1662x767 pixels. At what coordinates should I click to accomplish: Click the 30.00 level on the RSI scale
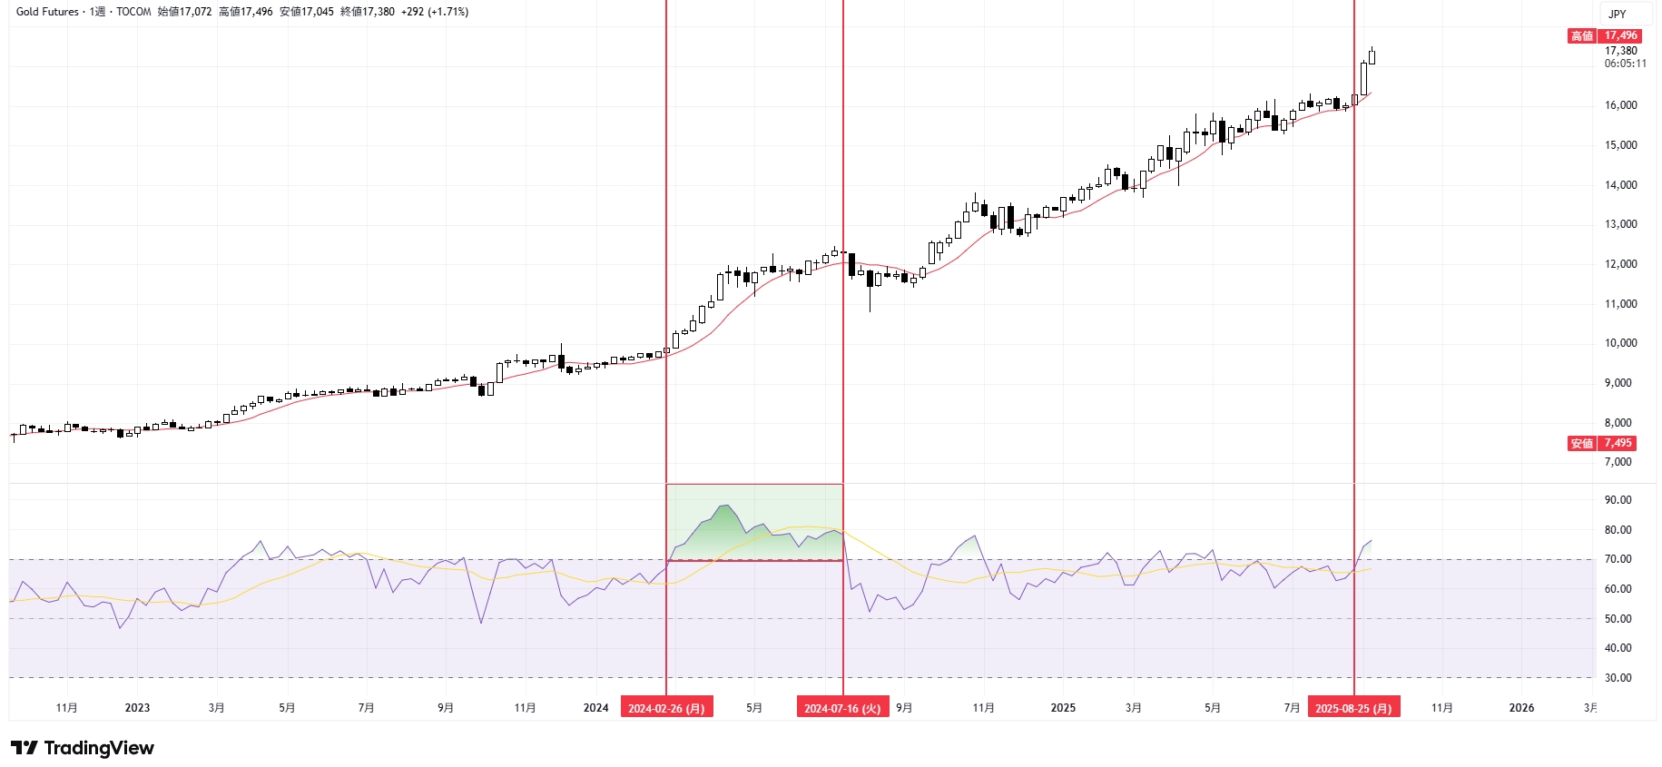[x=1618, y=678]
